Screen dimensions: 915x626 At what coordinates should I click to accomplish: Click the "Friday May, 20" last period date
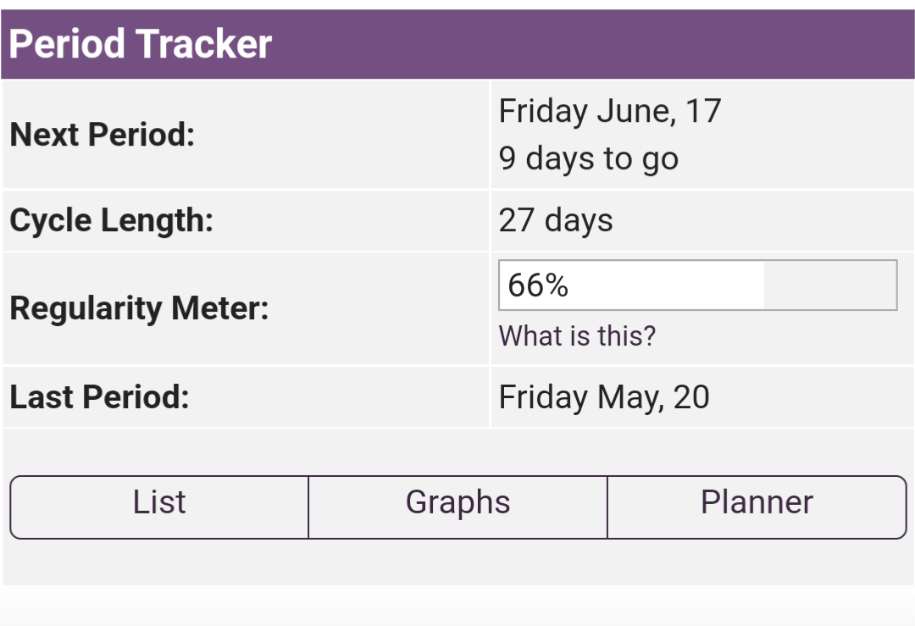[604, 396]
